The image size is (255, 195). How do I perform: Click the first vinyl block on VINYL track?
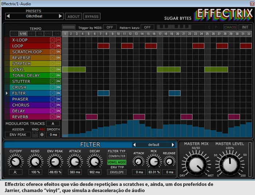pos(74,69)
